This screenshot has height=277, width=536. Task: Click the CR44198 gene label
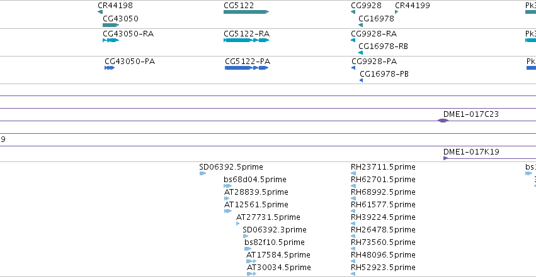(x=115, y=6)
